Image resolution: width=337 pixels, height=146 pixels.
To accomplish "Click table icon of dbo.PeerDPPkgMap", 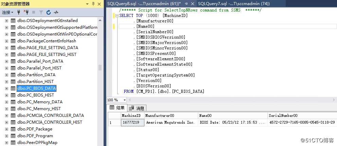I will [x=13, y=143].
